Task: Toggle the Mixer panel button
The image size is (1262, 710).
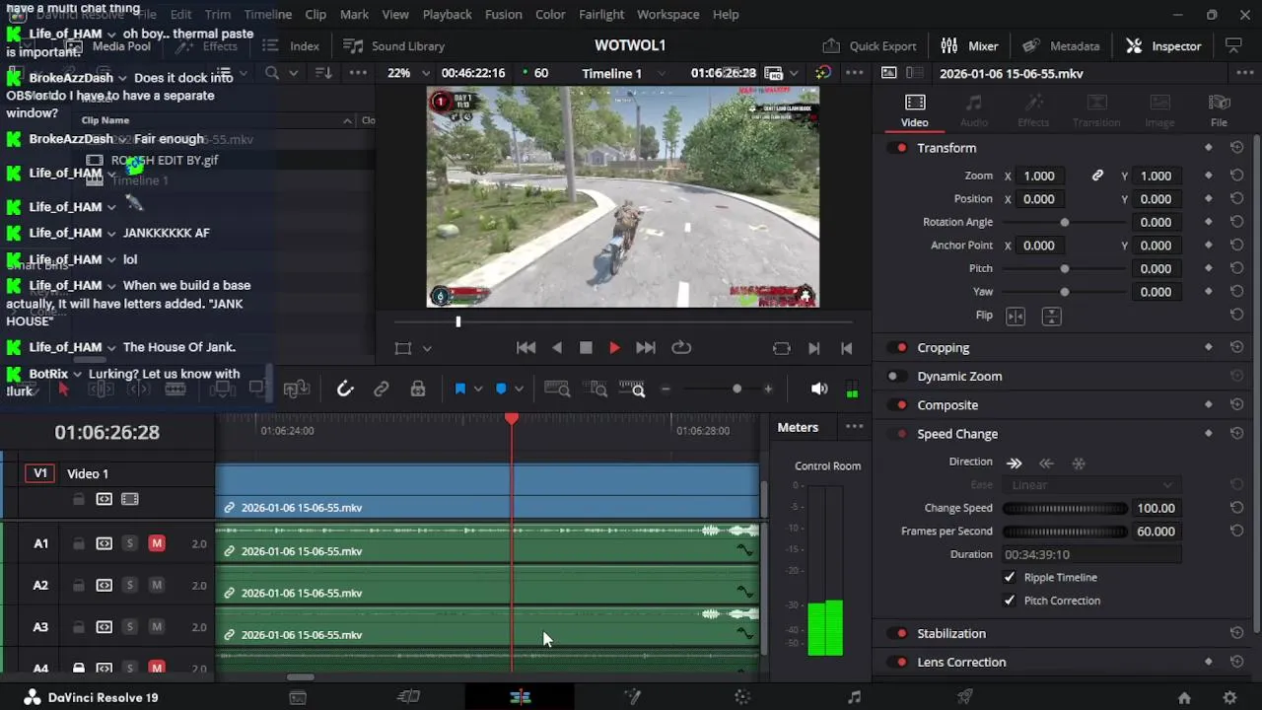Action: (x=969, y=46)
